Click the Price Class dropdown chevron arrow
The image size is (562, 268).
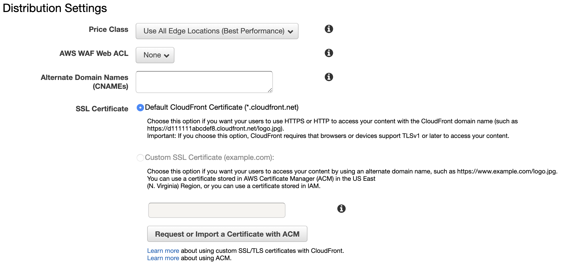click(290, 32)
